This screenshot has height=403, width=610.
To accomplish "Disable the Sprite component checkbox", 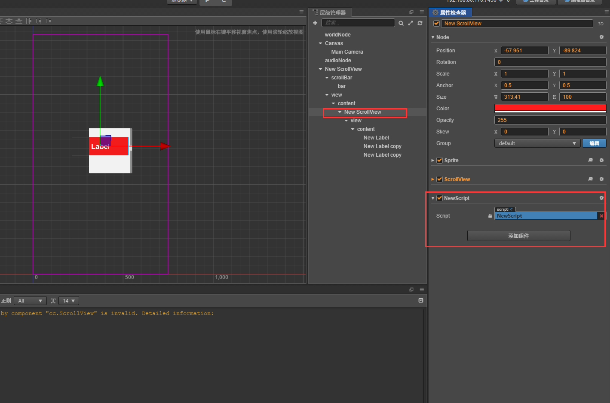I will point(439,160).
